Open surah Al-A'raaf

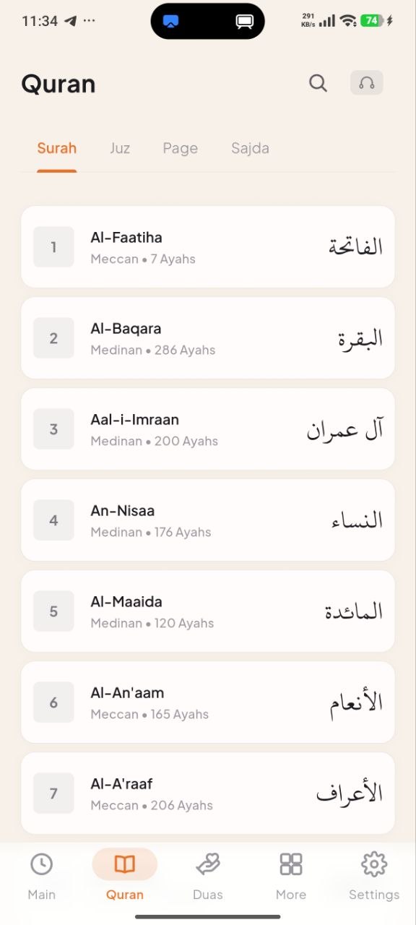pos(208,793)
